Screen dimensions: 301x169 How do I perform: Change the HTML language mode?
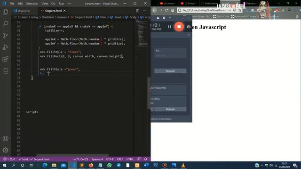tap(130, 159)
